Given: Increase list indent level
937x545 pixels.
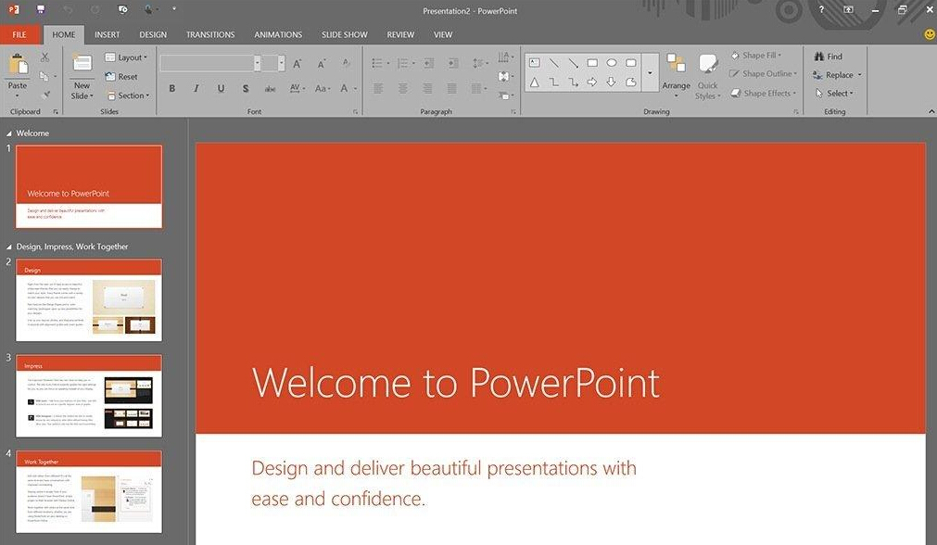Looking at the screenshot, I should (x=453, y=63).
